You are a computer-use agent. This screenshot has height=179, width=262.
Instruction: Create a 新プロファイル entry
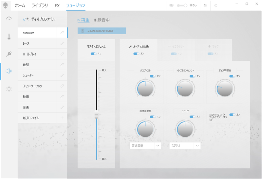coord(37,118)
